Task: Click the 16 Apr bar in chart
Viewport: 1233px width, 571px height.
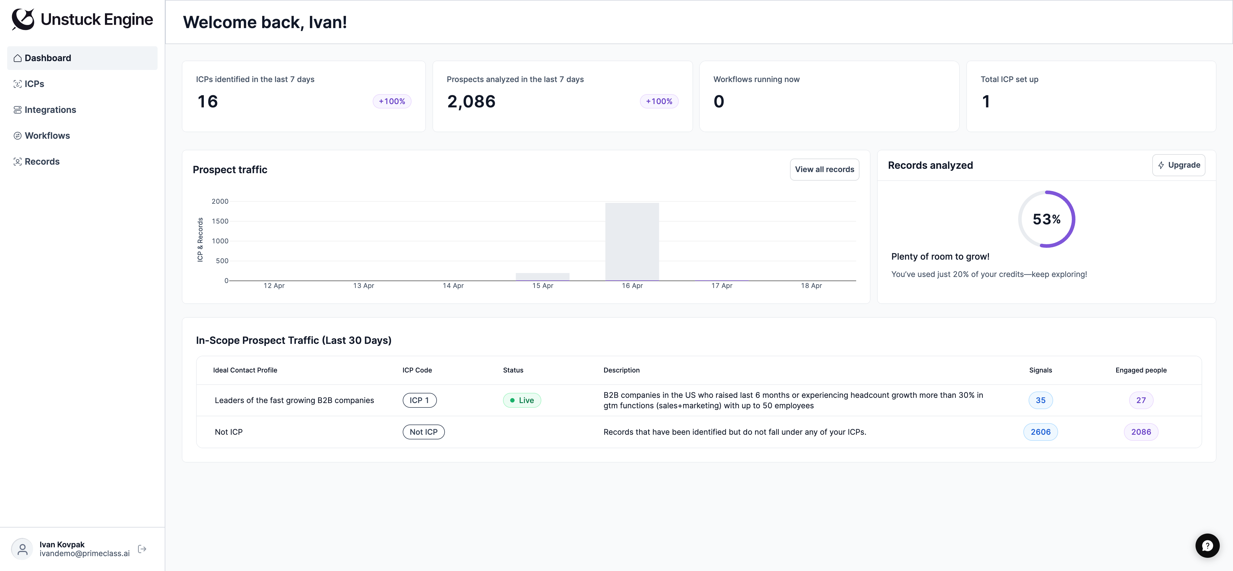Action: 632,241
